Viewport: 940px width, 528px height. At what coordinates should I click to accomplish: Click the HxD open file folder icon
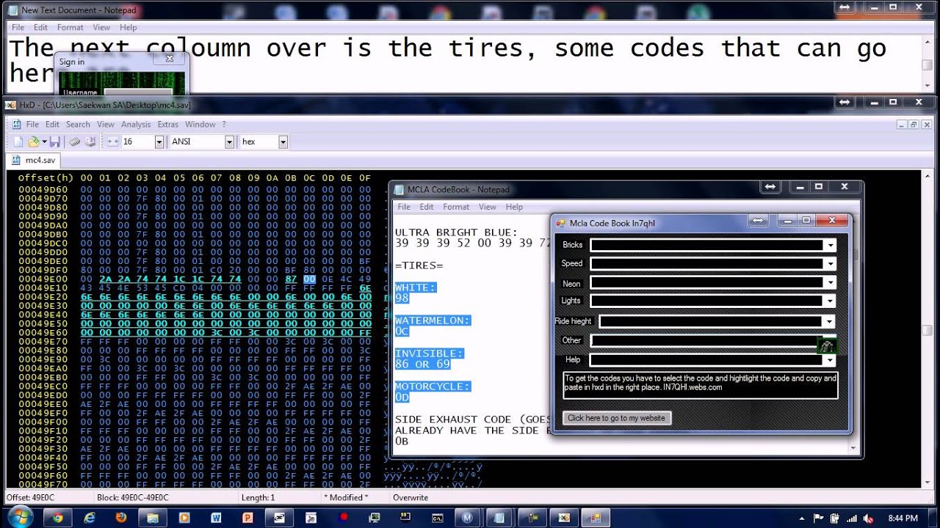click(33, 142)
